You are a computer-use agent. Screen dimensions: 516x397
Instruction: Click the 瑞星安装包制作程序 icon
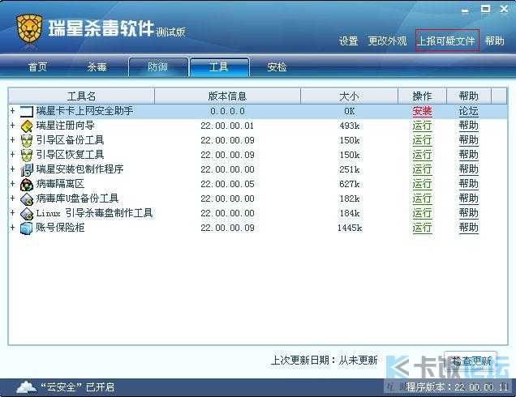click(x=27, y=169)
